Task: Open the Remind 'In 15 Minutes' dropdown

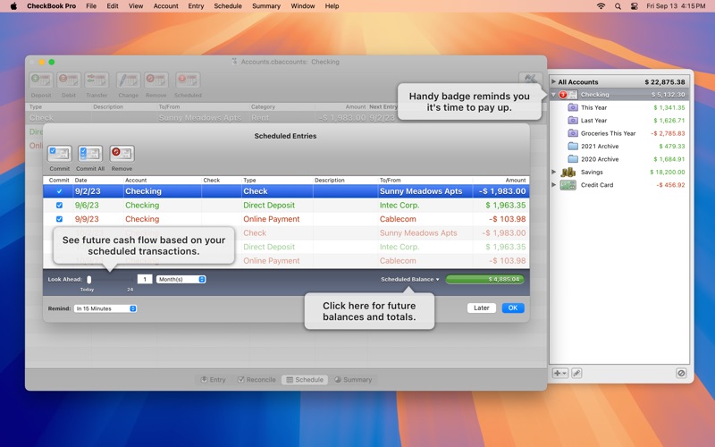Action: 105,308
